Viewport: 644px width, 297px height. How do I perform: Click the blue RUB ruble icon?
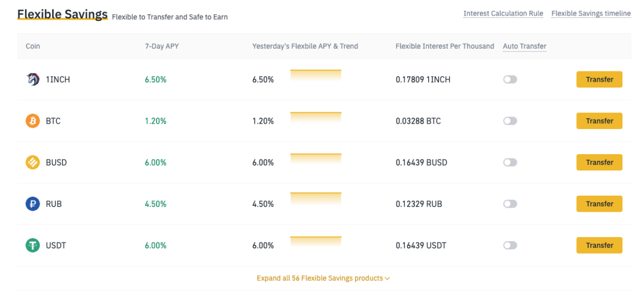(33, 204)
